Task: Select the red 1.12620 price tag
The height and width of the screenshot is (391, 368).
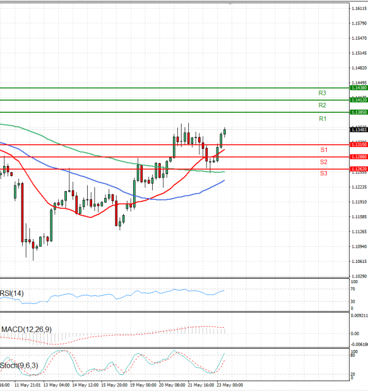Action: pyautogui.click(x=358, y=169)
